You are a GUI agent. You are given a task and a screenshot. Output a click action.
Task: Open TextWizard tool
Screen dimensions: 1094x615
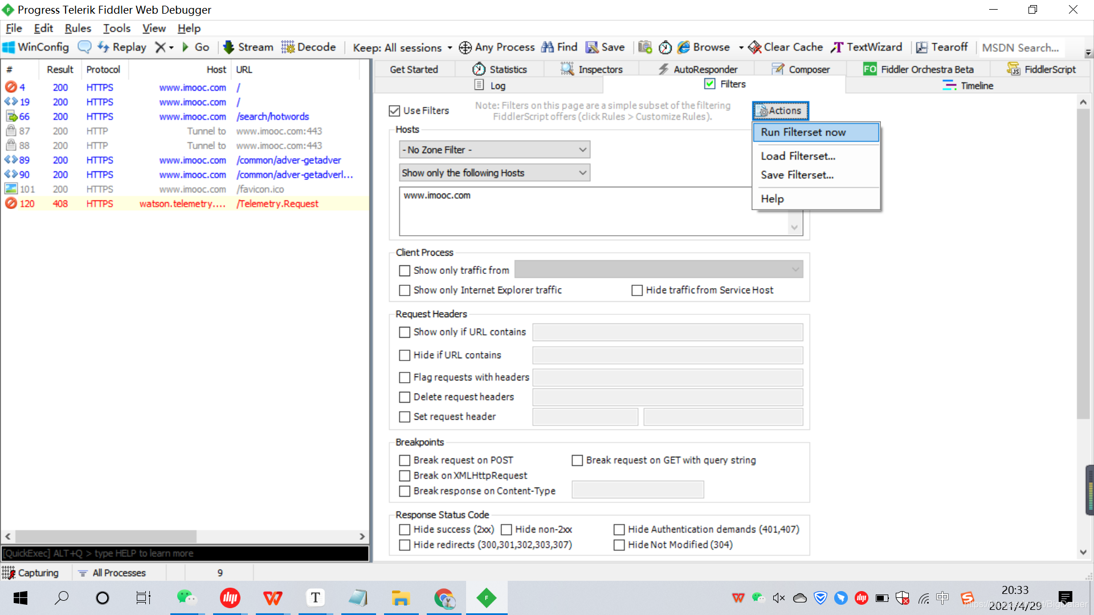(867, 47)
